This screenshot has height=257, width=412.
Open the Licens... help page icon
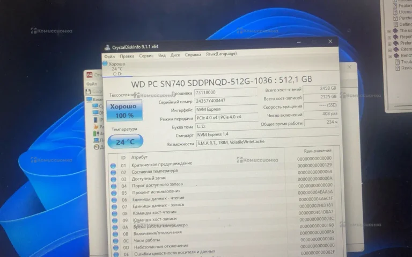point(395,12)
